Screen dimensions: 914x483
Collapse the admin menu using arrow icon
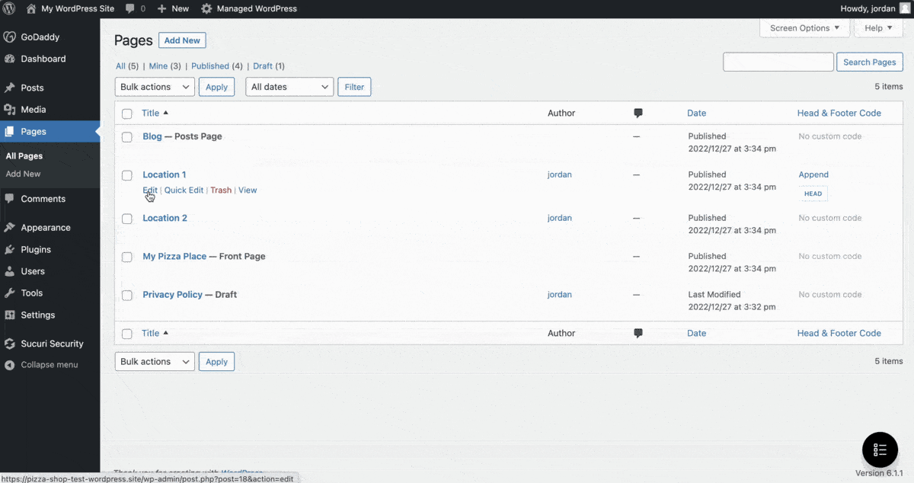(10, 365)
